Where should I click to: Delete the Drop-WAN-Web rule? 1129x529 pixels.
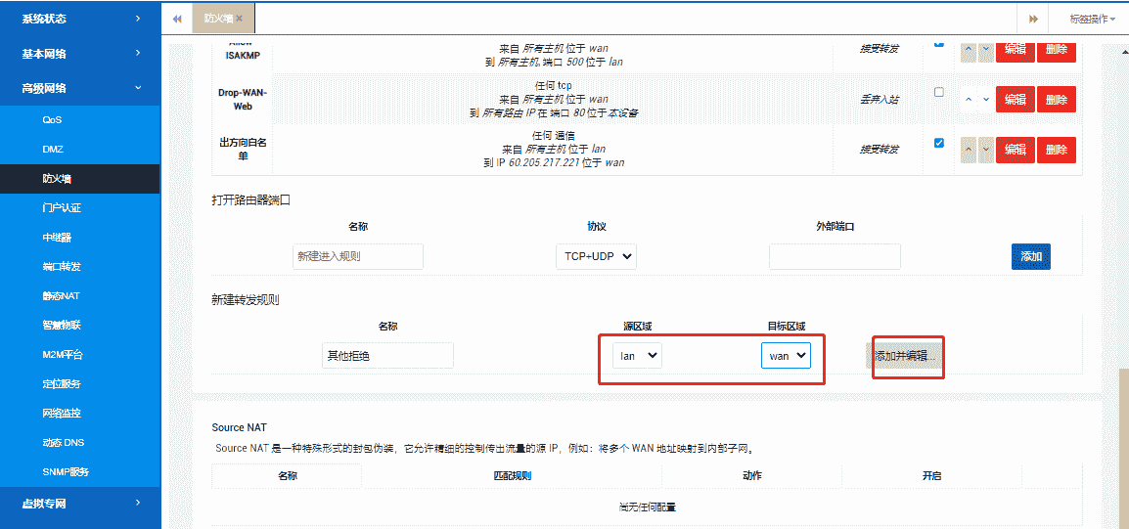pos(1057,100)
